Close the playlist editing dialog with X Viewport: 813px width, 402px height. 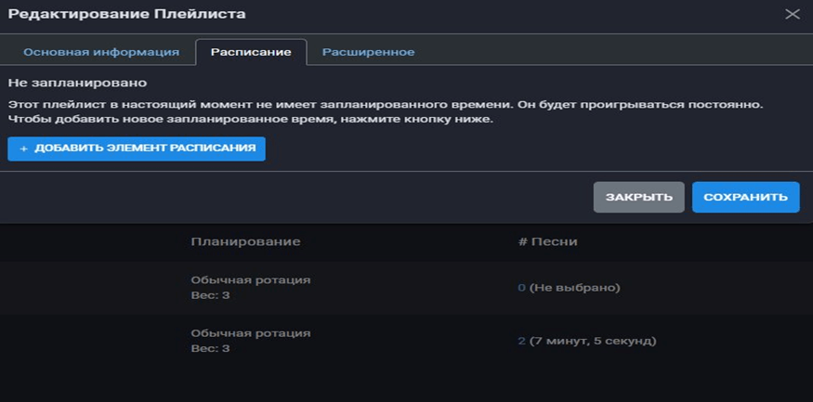pyautogui.click(x=792, y=14)
